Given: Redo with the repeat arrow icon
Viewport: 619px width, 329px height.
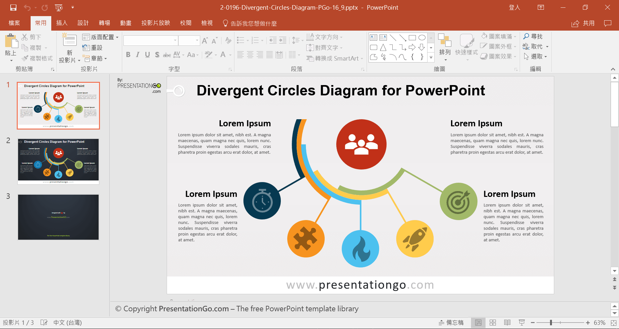Looking at the screenshot, I should click(x=44, y=7).
